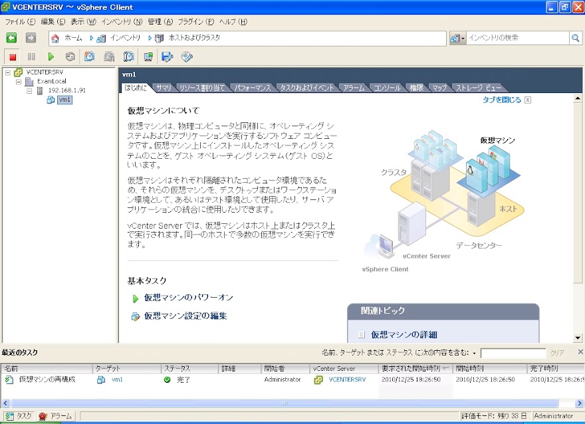
Task: Suspend the VM with the pause icon
Action: tap(31, 56)
